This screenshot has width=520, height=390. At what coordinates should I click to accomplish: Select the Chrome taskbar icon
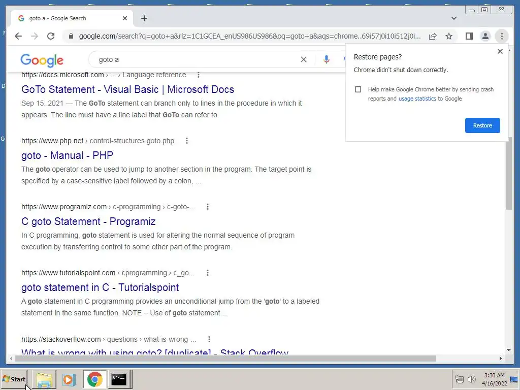[95, 379]
